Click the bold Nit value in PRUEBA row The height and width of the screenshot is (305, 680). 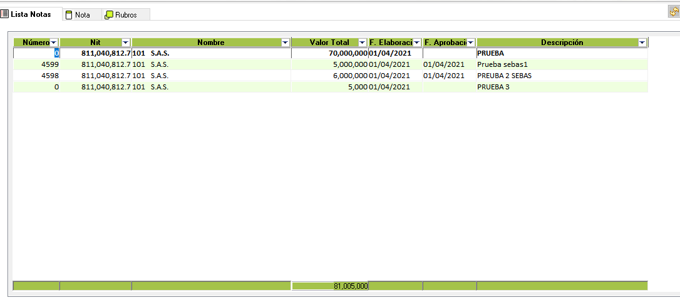[95, 53]
